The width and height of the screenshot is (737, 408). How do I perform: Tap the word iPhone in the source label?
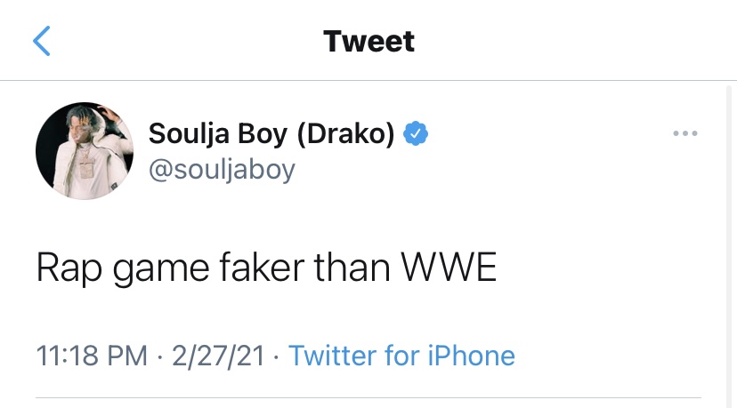472,356
